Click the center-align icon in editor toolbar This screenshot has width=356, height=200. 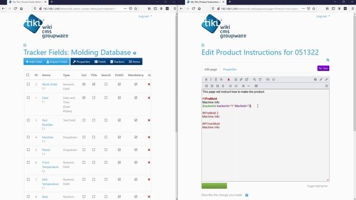coord(223,86)
